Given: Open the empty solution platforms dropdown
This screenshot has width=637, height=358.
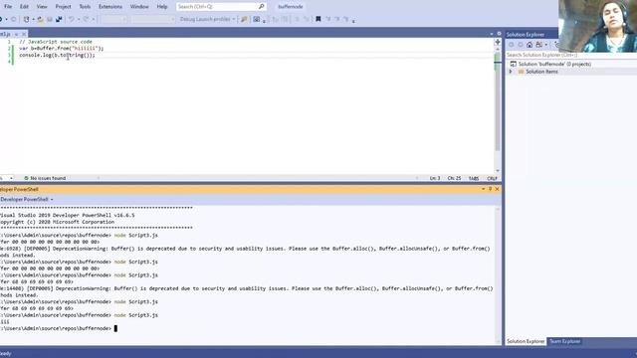Looking at the screenshot, I should click(x=152, y=19).
